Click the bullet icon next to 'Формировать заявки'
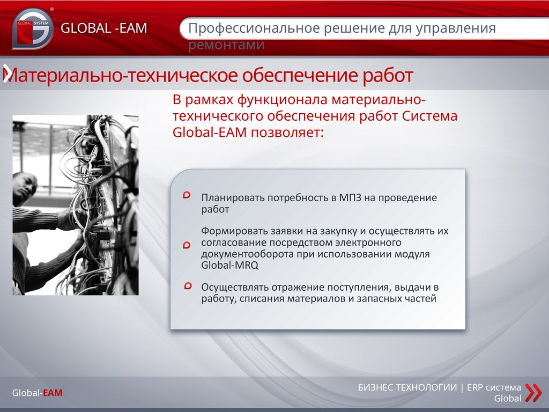The height and width of the screenshot is (412, 549). [187, 245]
